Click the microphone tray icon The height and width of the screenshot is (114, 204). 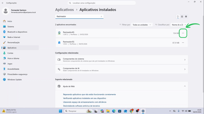(x=179, y=111)
